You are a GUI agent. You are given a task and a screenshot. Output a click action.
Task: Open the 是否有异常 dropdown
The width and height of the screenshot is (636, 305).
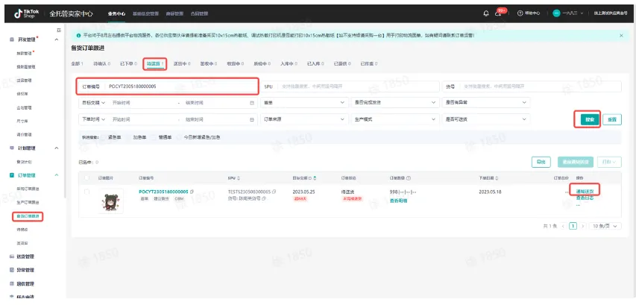click(486, 103)
